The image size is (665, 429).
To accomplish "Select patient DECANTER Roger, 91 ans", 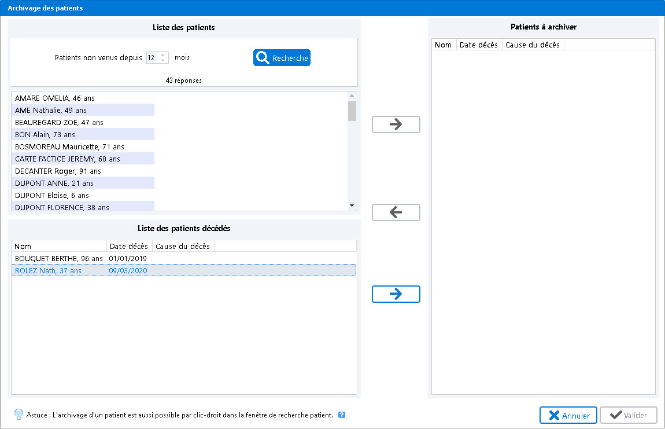I will pos(58,171).
